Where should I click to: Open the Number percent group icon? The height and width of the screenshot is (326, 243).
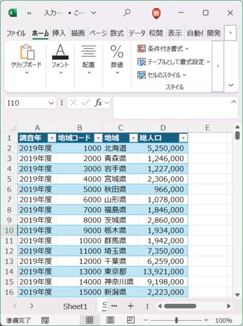pyautogui.click(x=117, y=59)
